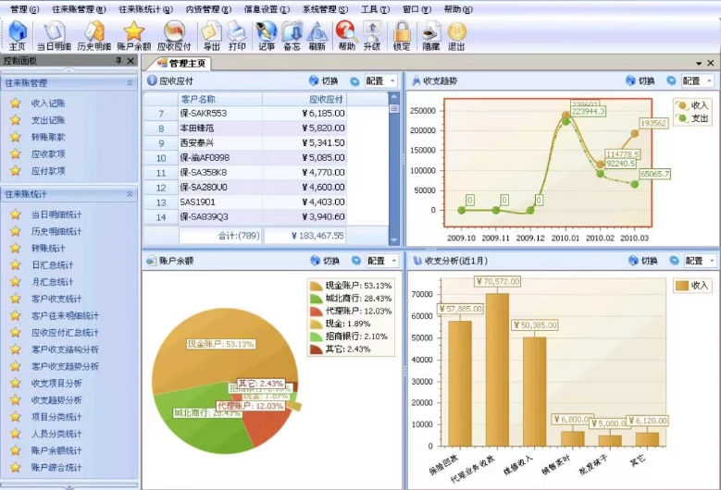Click refresh icon in 账户余额 panel header

(356, 261)
